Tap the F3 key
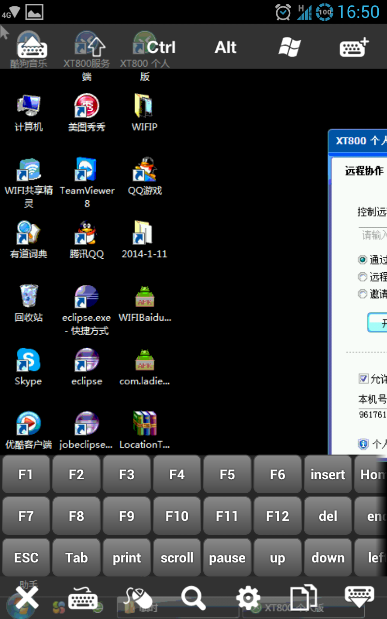Image resolution: width=387 pixels, height=619 pixels. click(x=127, y=474)
